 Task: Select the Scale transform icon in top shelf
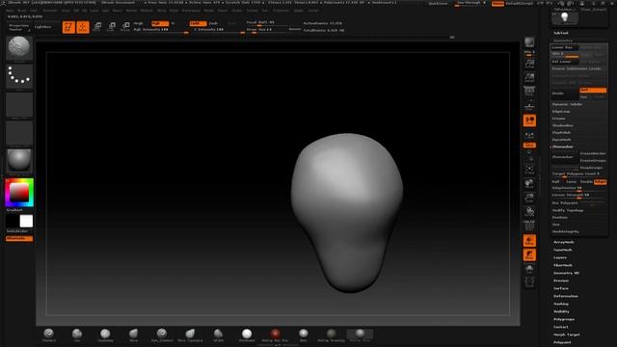[112, 27]
